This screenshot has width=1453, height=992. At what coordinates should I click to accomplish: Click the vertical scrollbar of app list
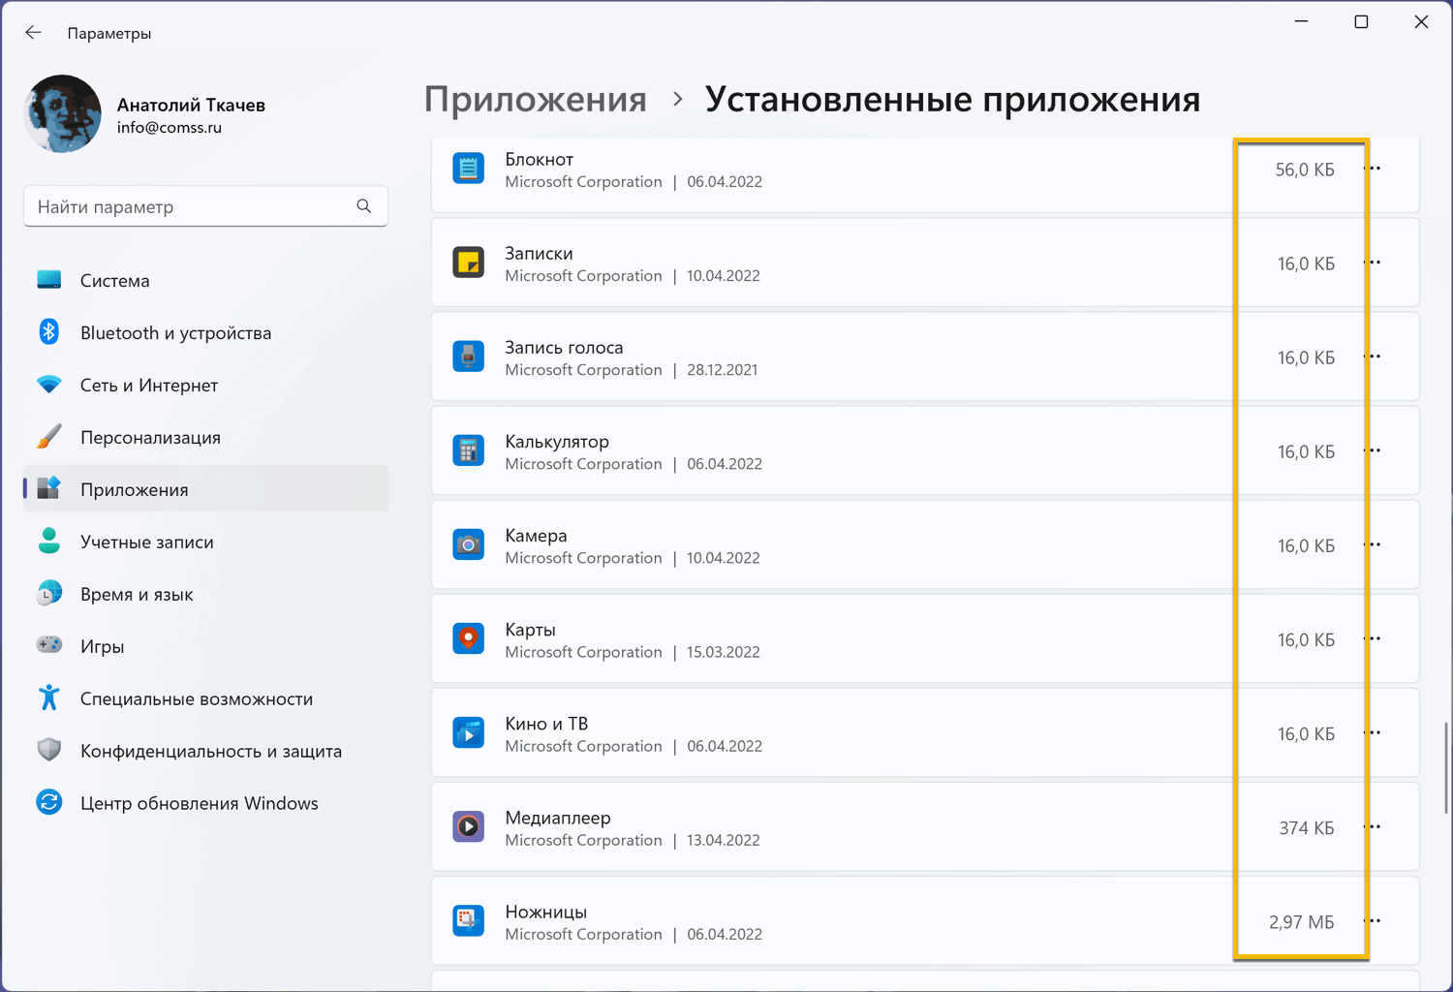pos(1444,767)
